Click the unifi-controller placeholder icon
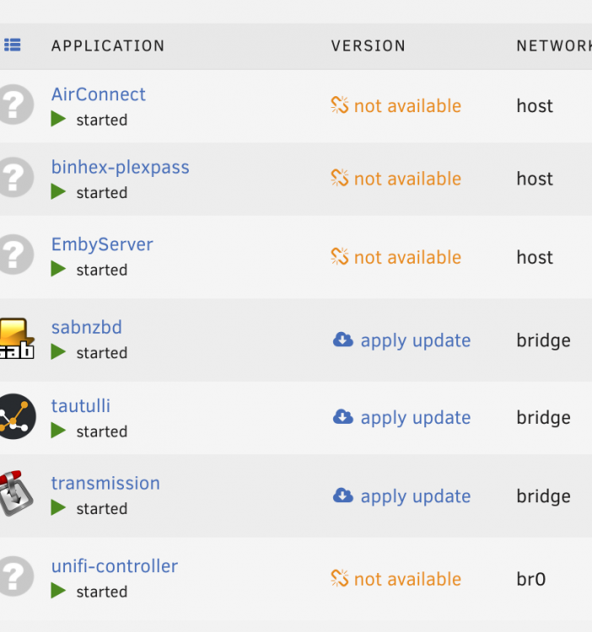The width and height of the screenshot is (592, 632). click(x=16, y=576)
